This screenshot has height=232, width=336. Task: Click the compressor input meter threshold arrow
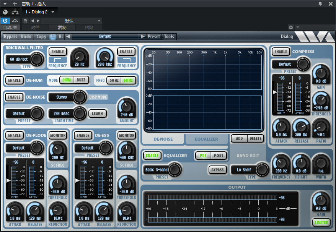click(274, 92)
